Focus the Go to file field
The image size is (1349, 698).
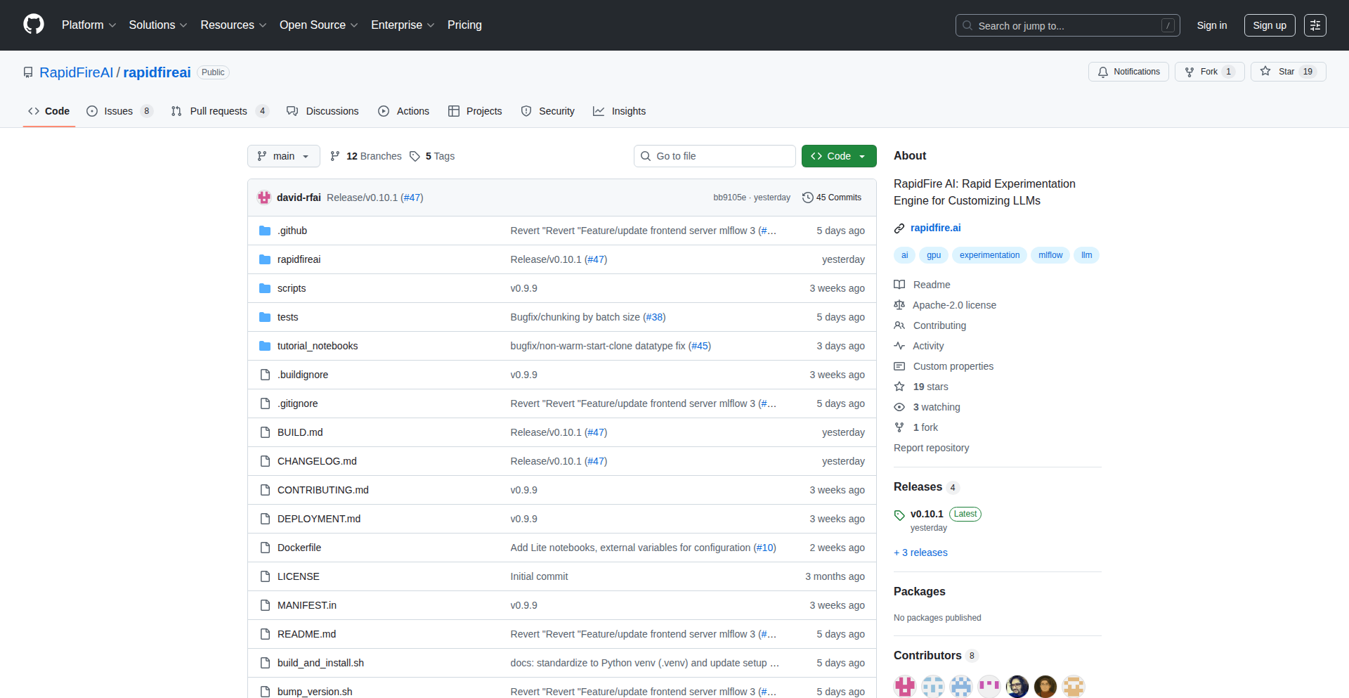pos(715,156)
